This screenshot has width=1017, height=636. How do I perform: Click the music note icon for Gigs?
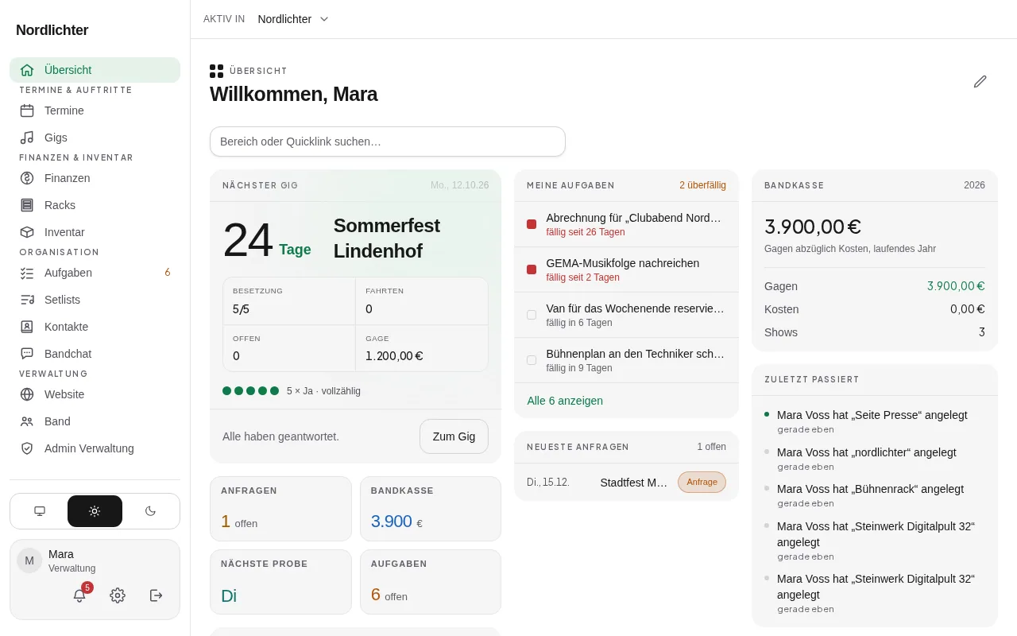(27, 138)
